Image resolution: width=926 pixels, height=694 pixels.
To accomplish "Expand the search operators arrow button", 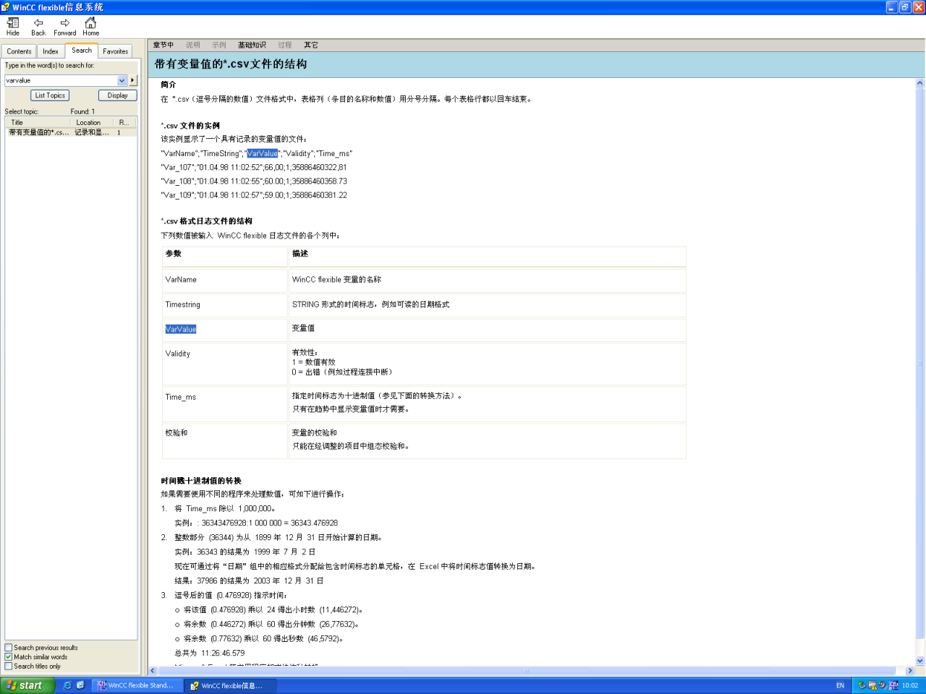I will (x=133, y=80).
